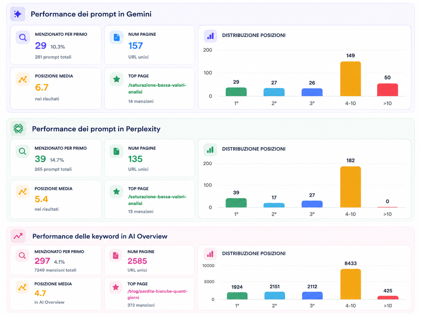The image size is (421, 316).
Task: Click the pink star icon in AI Overview TOP PAGE
Action: pos(116,287)
